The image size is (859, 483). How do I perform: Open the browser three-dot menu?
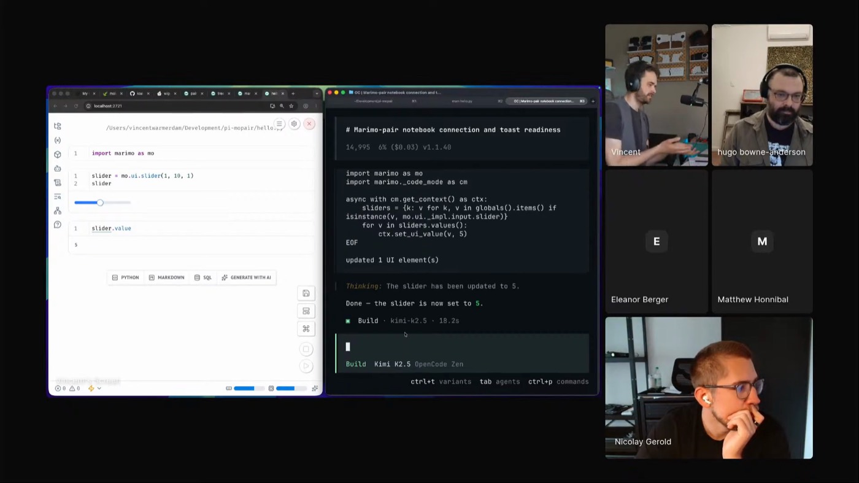click(316, 106)
